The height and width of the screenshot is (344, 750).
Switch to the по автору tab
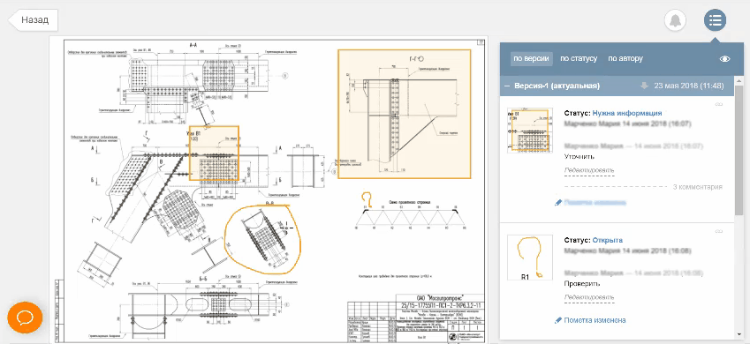tap(625, 59)
